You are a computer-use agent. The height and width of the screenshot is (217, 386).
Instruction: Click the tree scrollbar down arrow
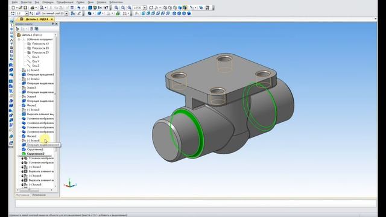(x=55, y=186)
